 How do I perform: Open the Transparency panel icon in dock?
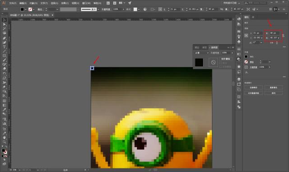pyautogui.click(x=239, y=59)
